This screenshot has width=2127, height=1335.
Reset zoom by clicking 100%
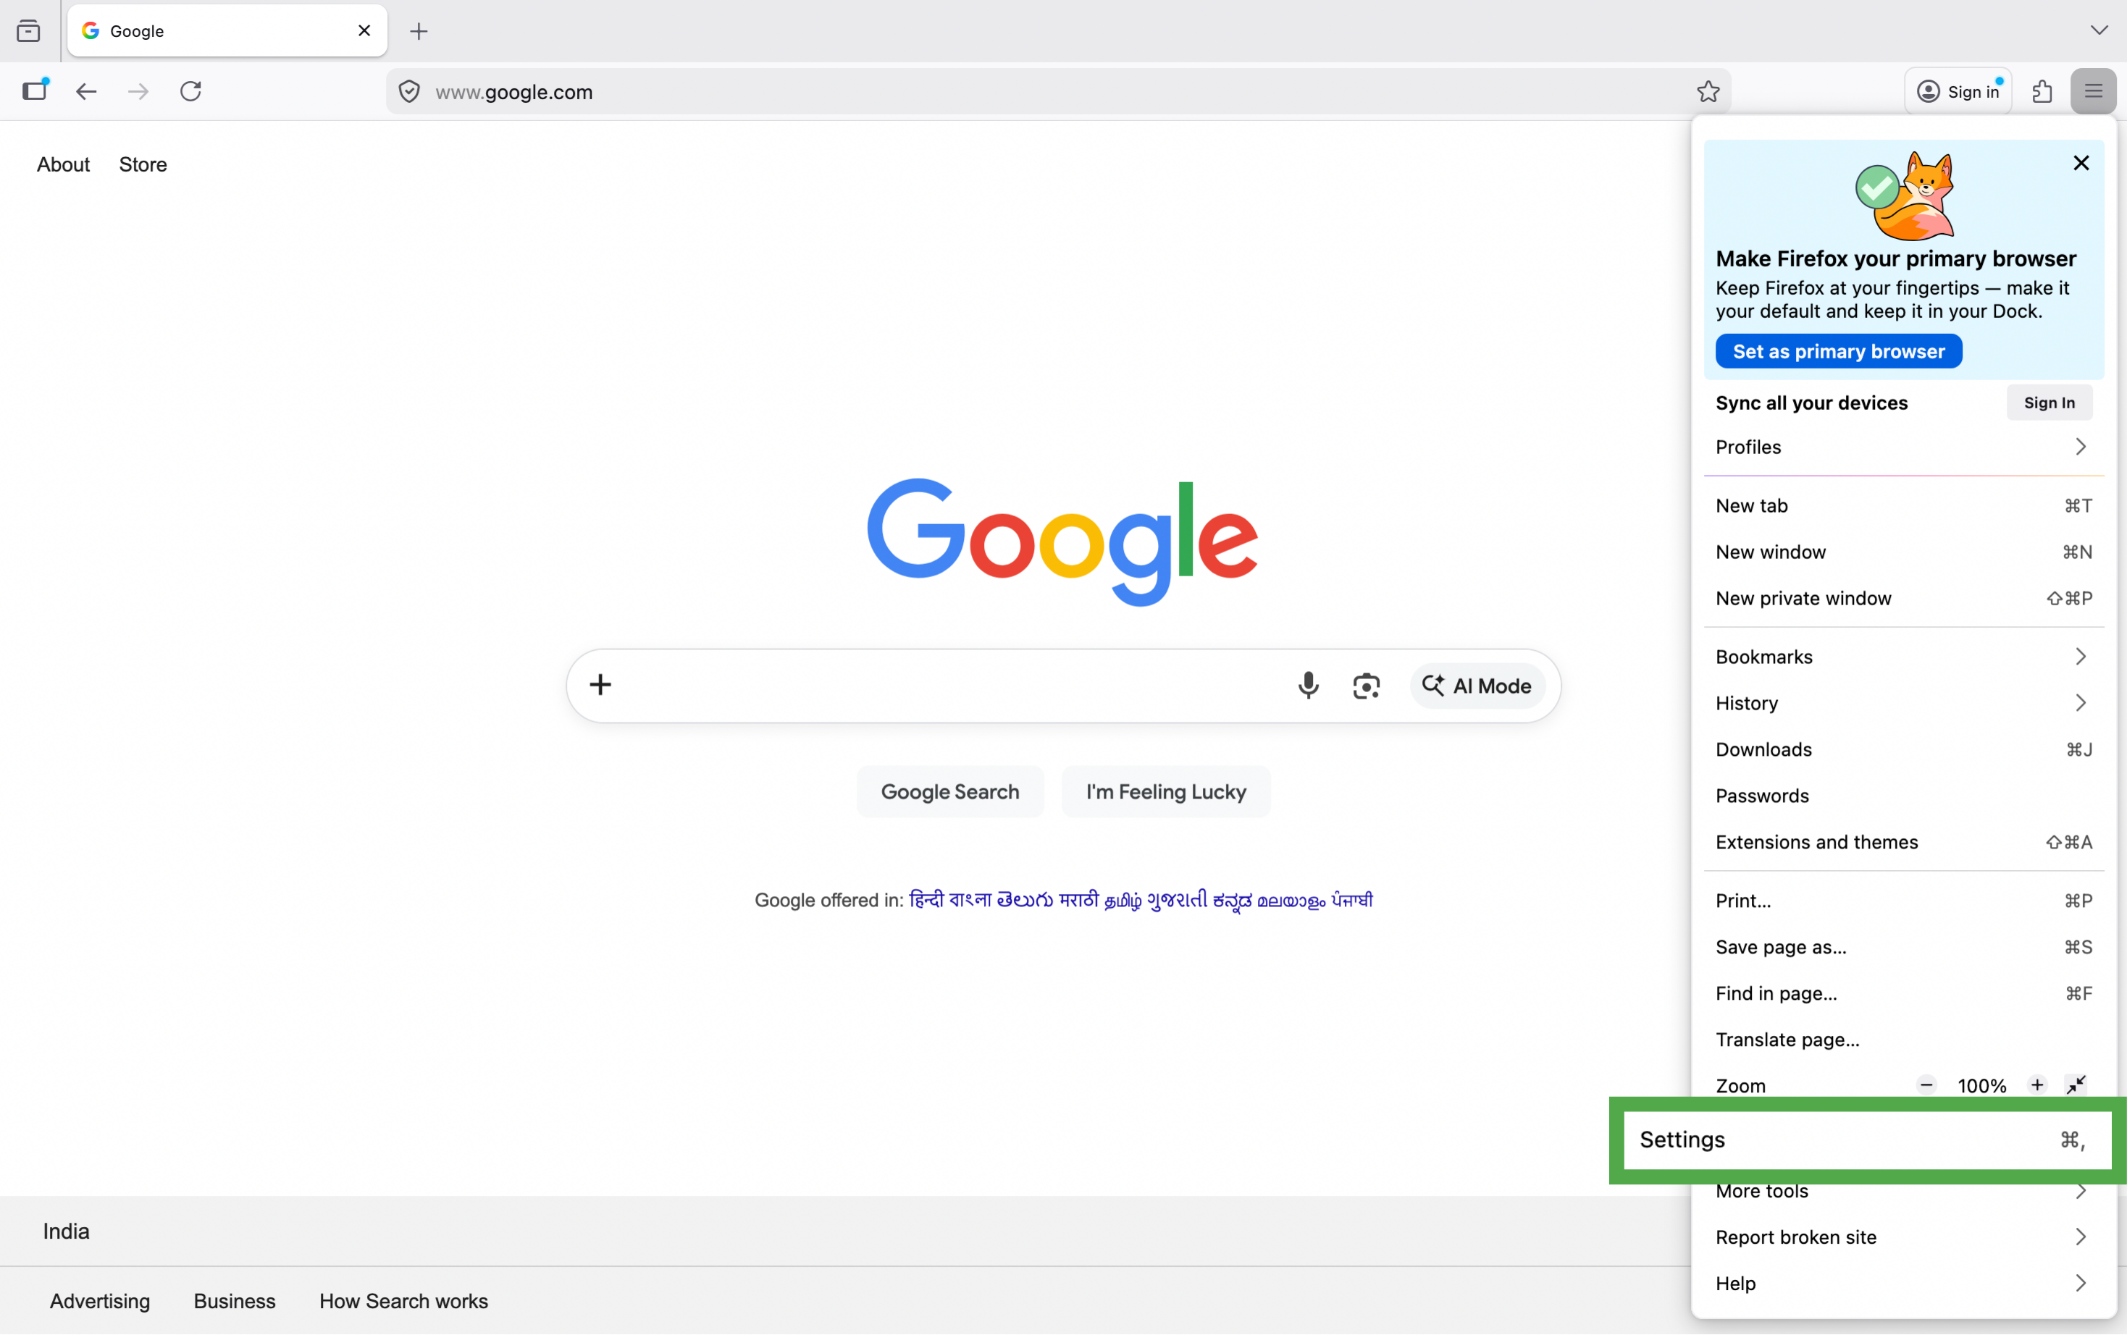1981,1086
